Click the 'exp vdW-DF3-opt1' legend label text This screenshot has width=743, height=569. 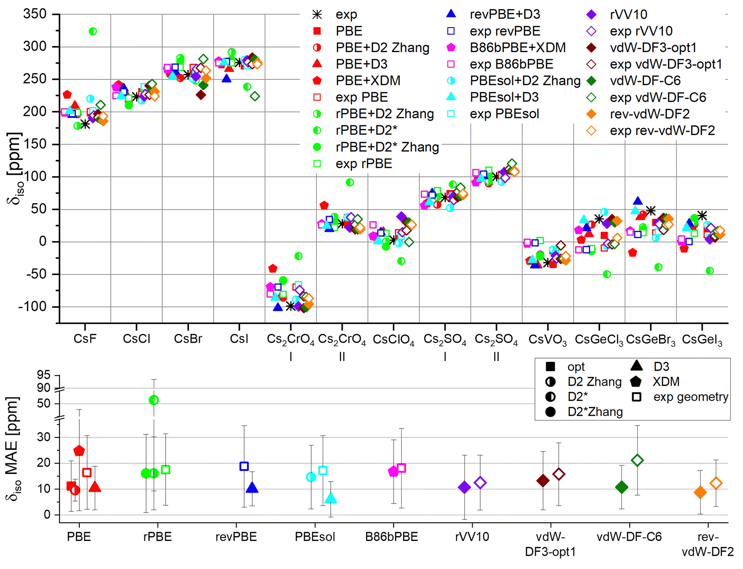[666, 64]
